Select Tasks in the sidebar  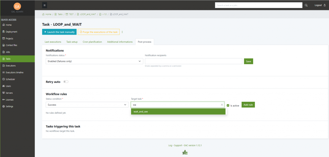(17, 59)
